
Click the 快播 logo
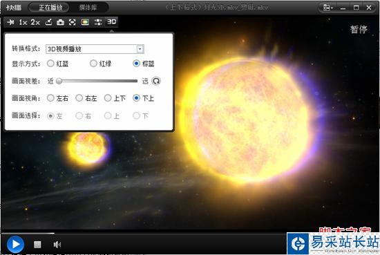pos(14,8)
